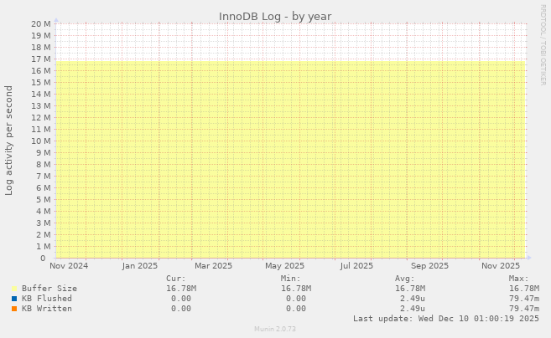Click the 'Min:' column header
The height and width of the screenshot is (338, 551).
coord(291,279)
